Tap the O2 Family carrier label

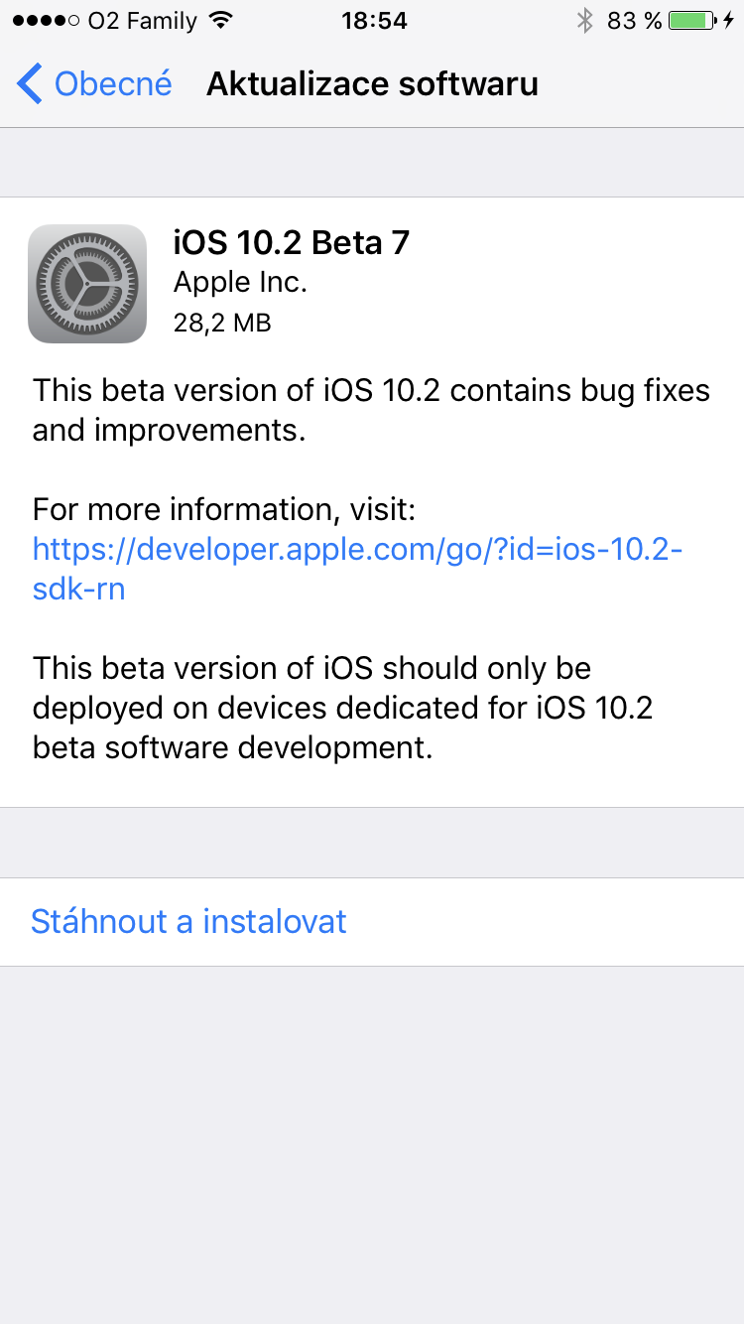point(143,21)
